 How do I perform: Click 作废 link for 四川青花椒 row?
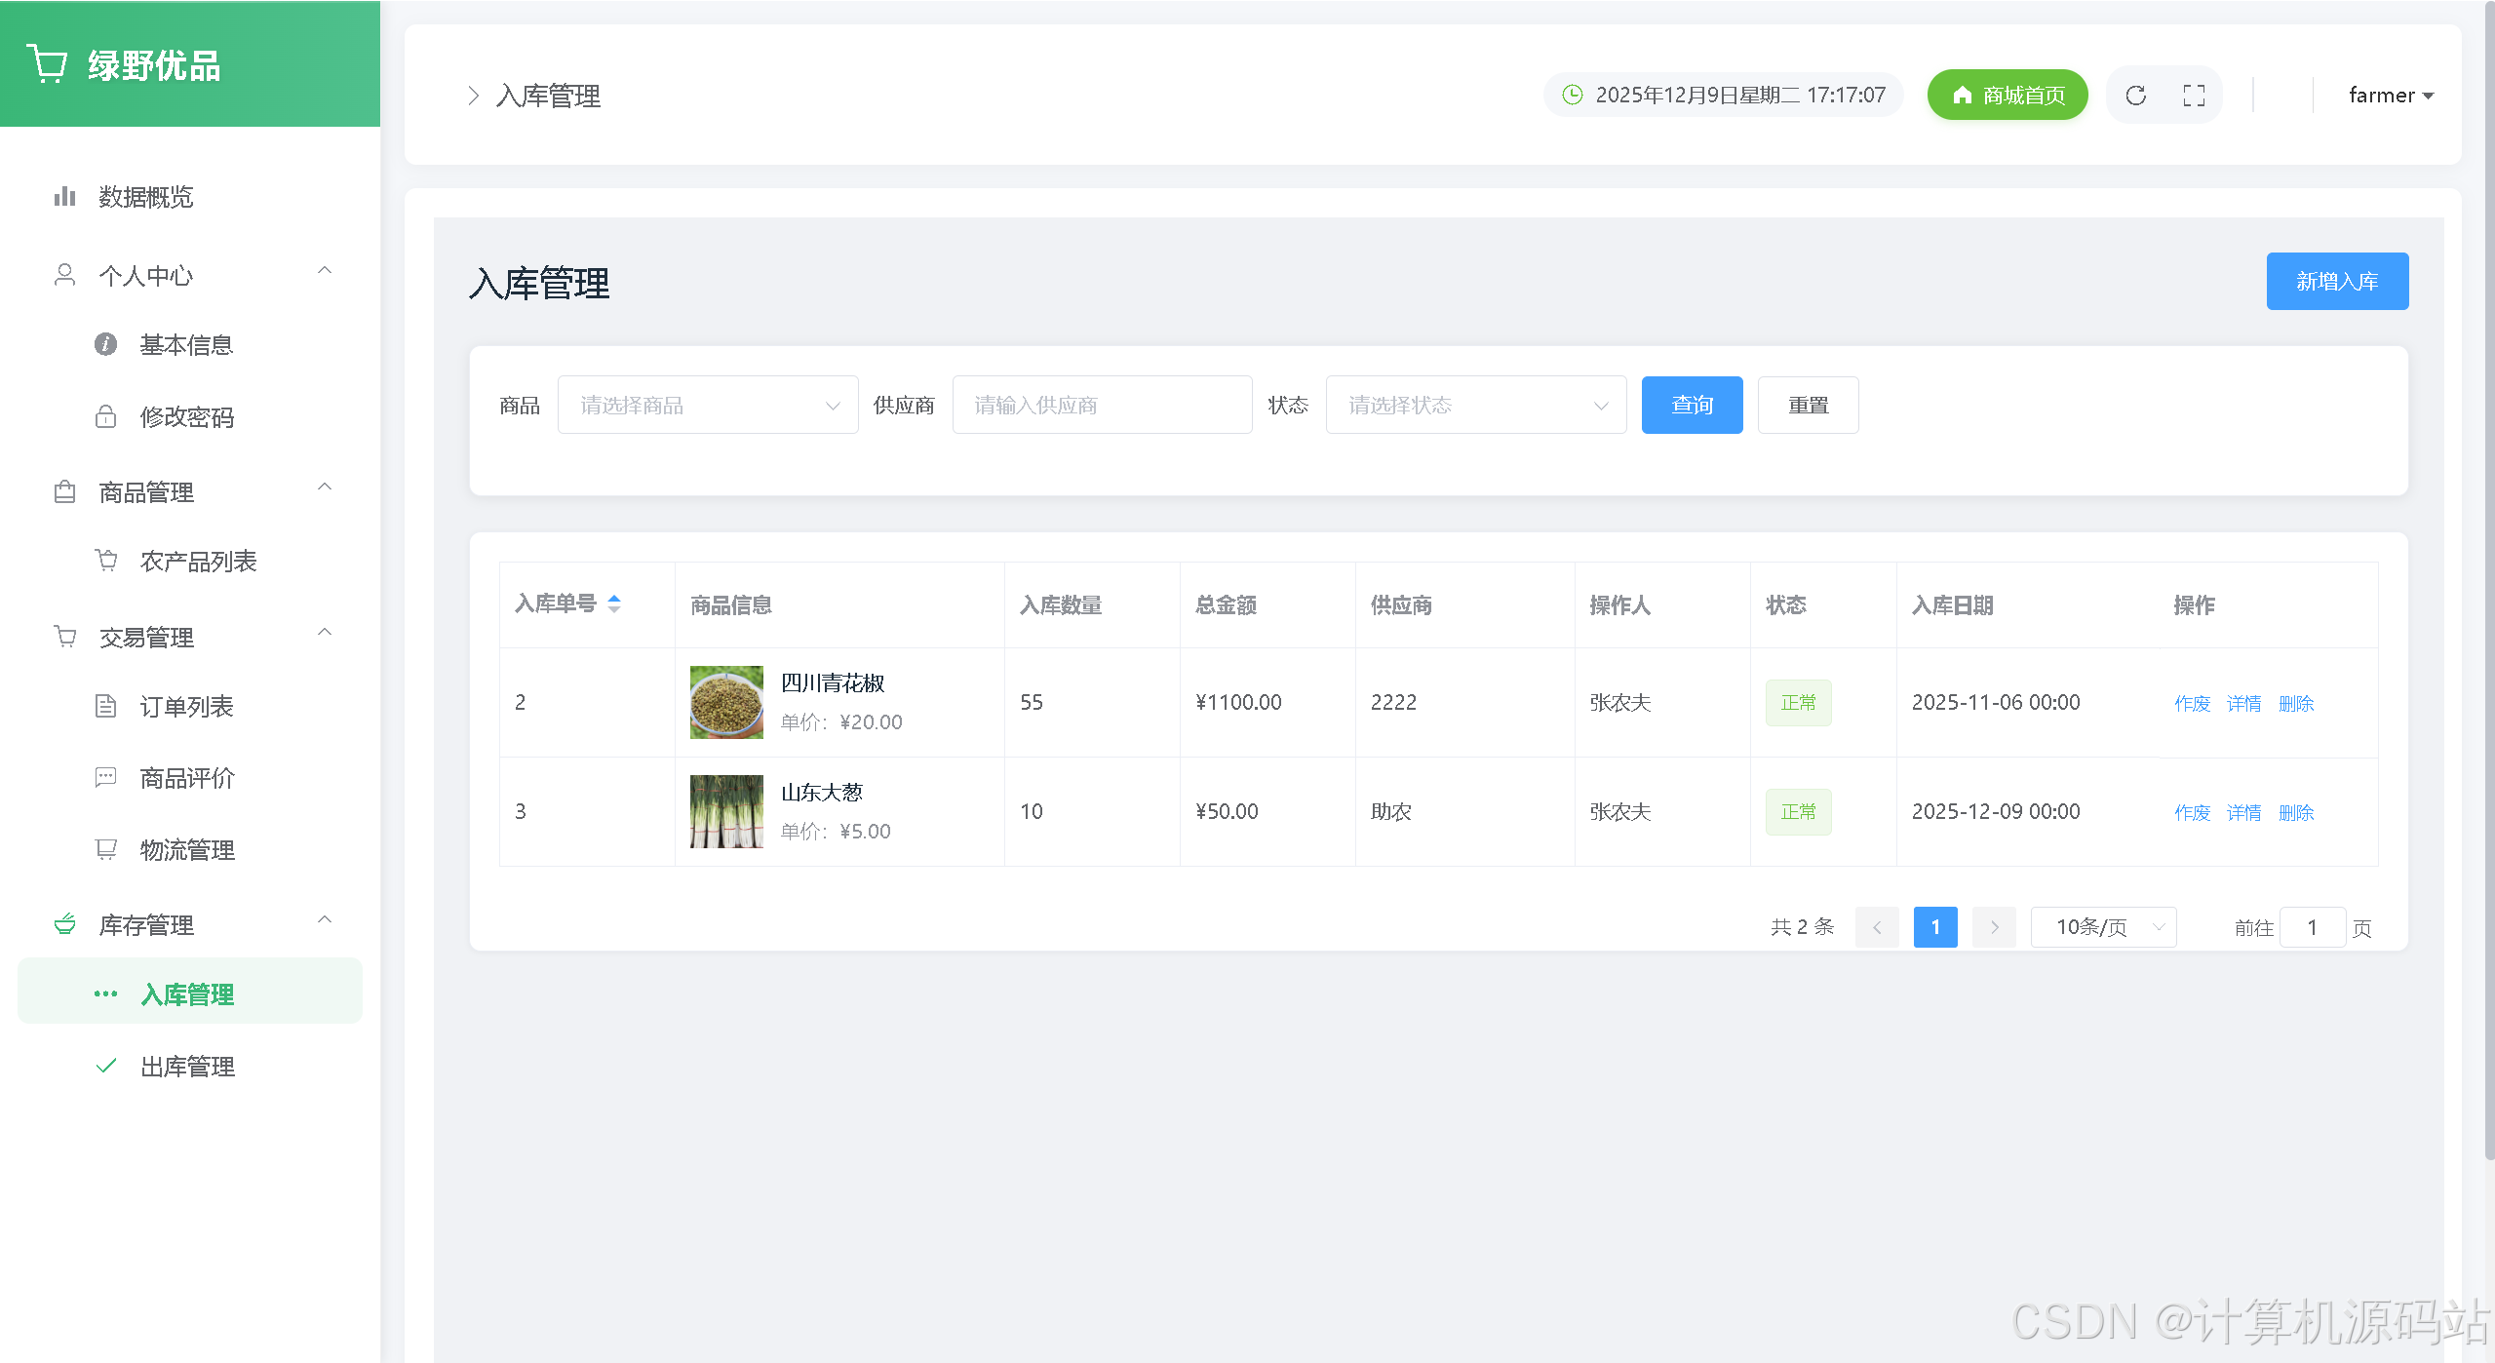(x=2192, y=704)
